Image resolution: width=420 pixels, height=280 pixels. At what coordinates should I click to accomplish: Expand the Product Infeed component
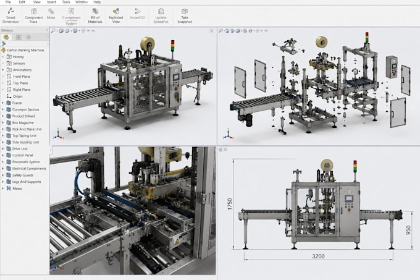tap(3, 116)
